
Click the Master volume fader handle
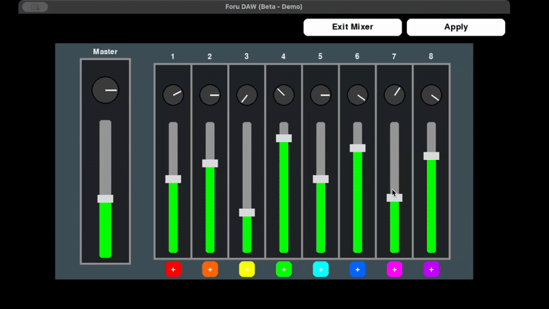pyautogui.click(x=106, y=198)
